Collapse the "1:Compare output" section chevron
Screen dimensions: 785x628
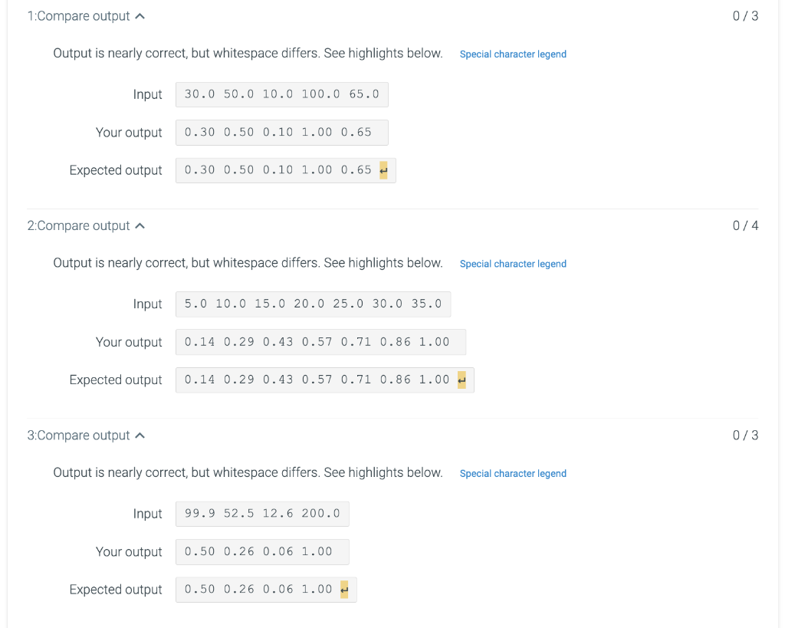pyautogui.click(x=140, y=15)
